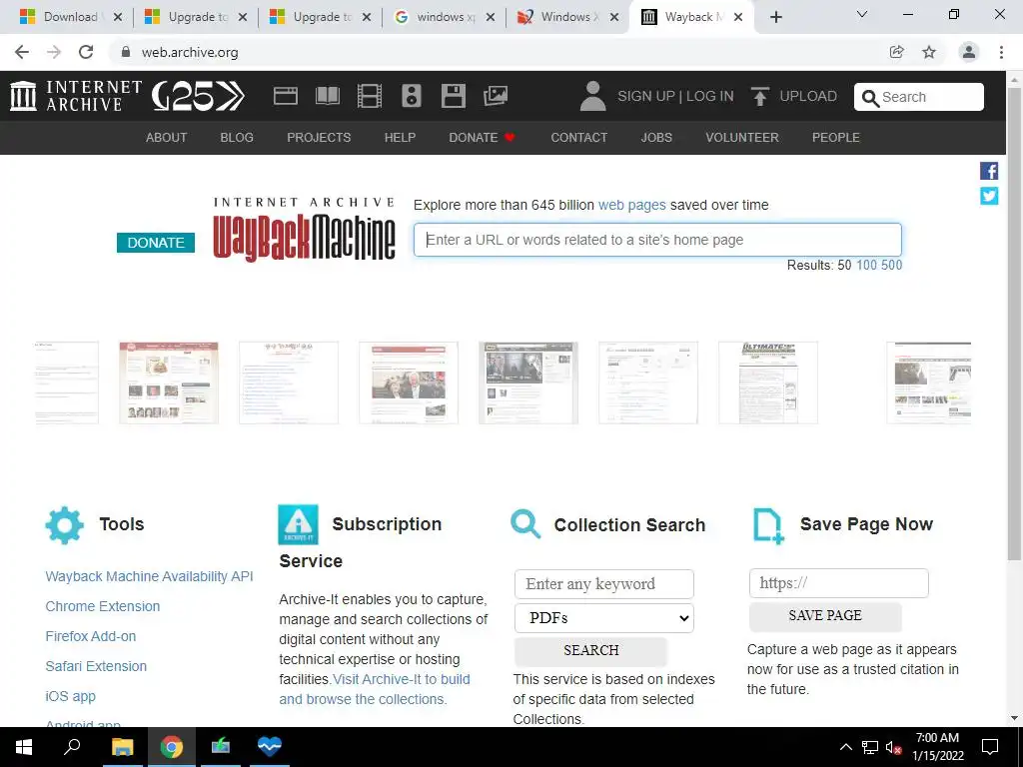Set results to 500
The width and height of the screenshot is (1023, 767).
coord(892,266)
